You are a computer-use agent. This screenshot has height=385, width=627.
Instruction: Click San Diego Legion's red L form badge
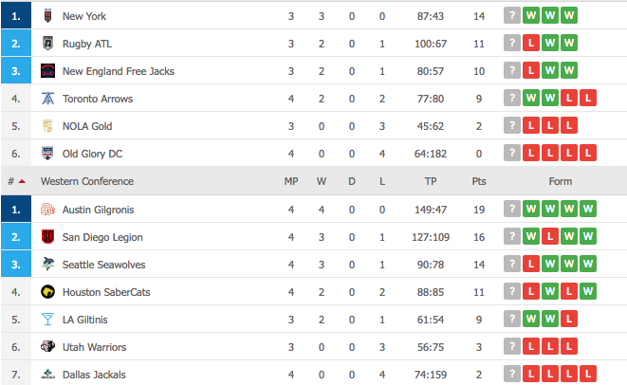point(550,236)
